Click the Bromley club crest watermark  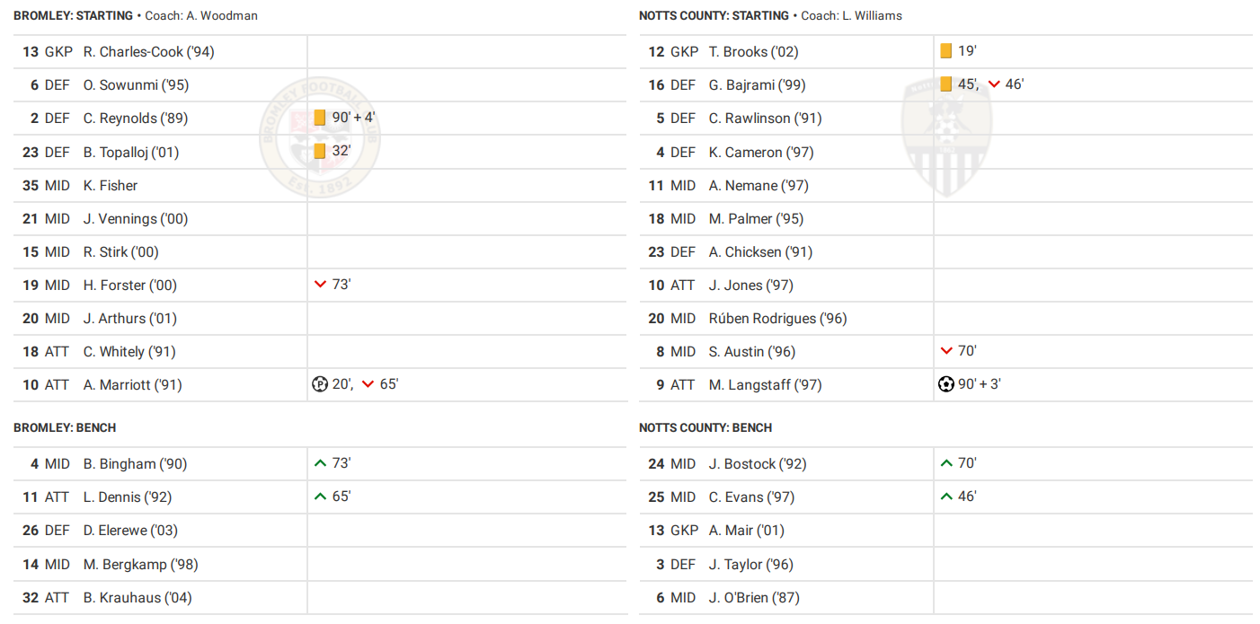pos(320,135)
